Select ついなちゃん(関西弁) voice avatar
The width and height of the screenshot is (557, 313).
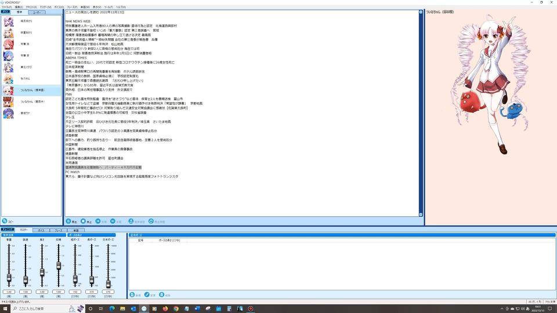point(9,102)
